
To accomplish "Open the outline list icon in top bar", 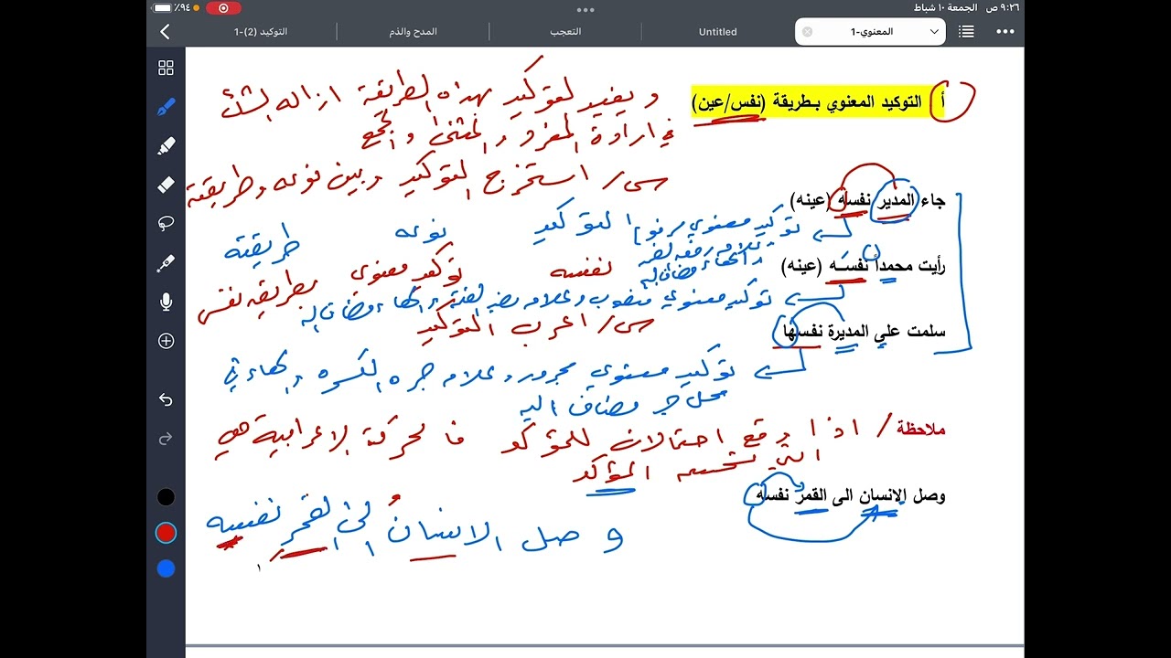I will point(966,31).
